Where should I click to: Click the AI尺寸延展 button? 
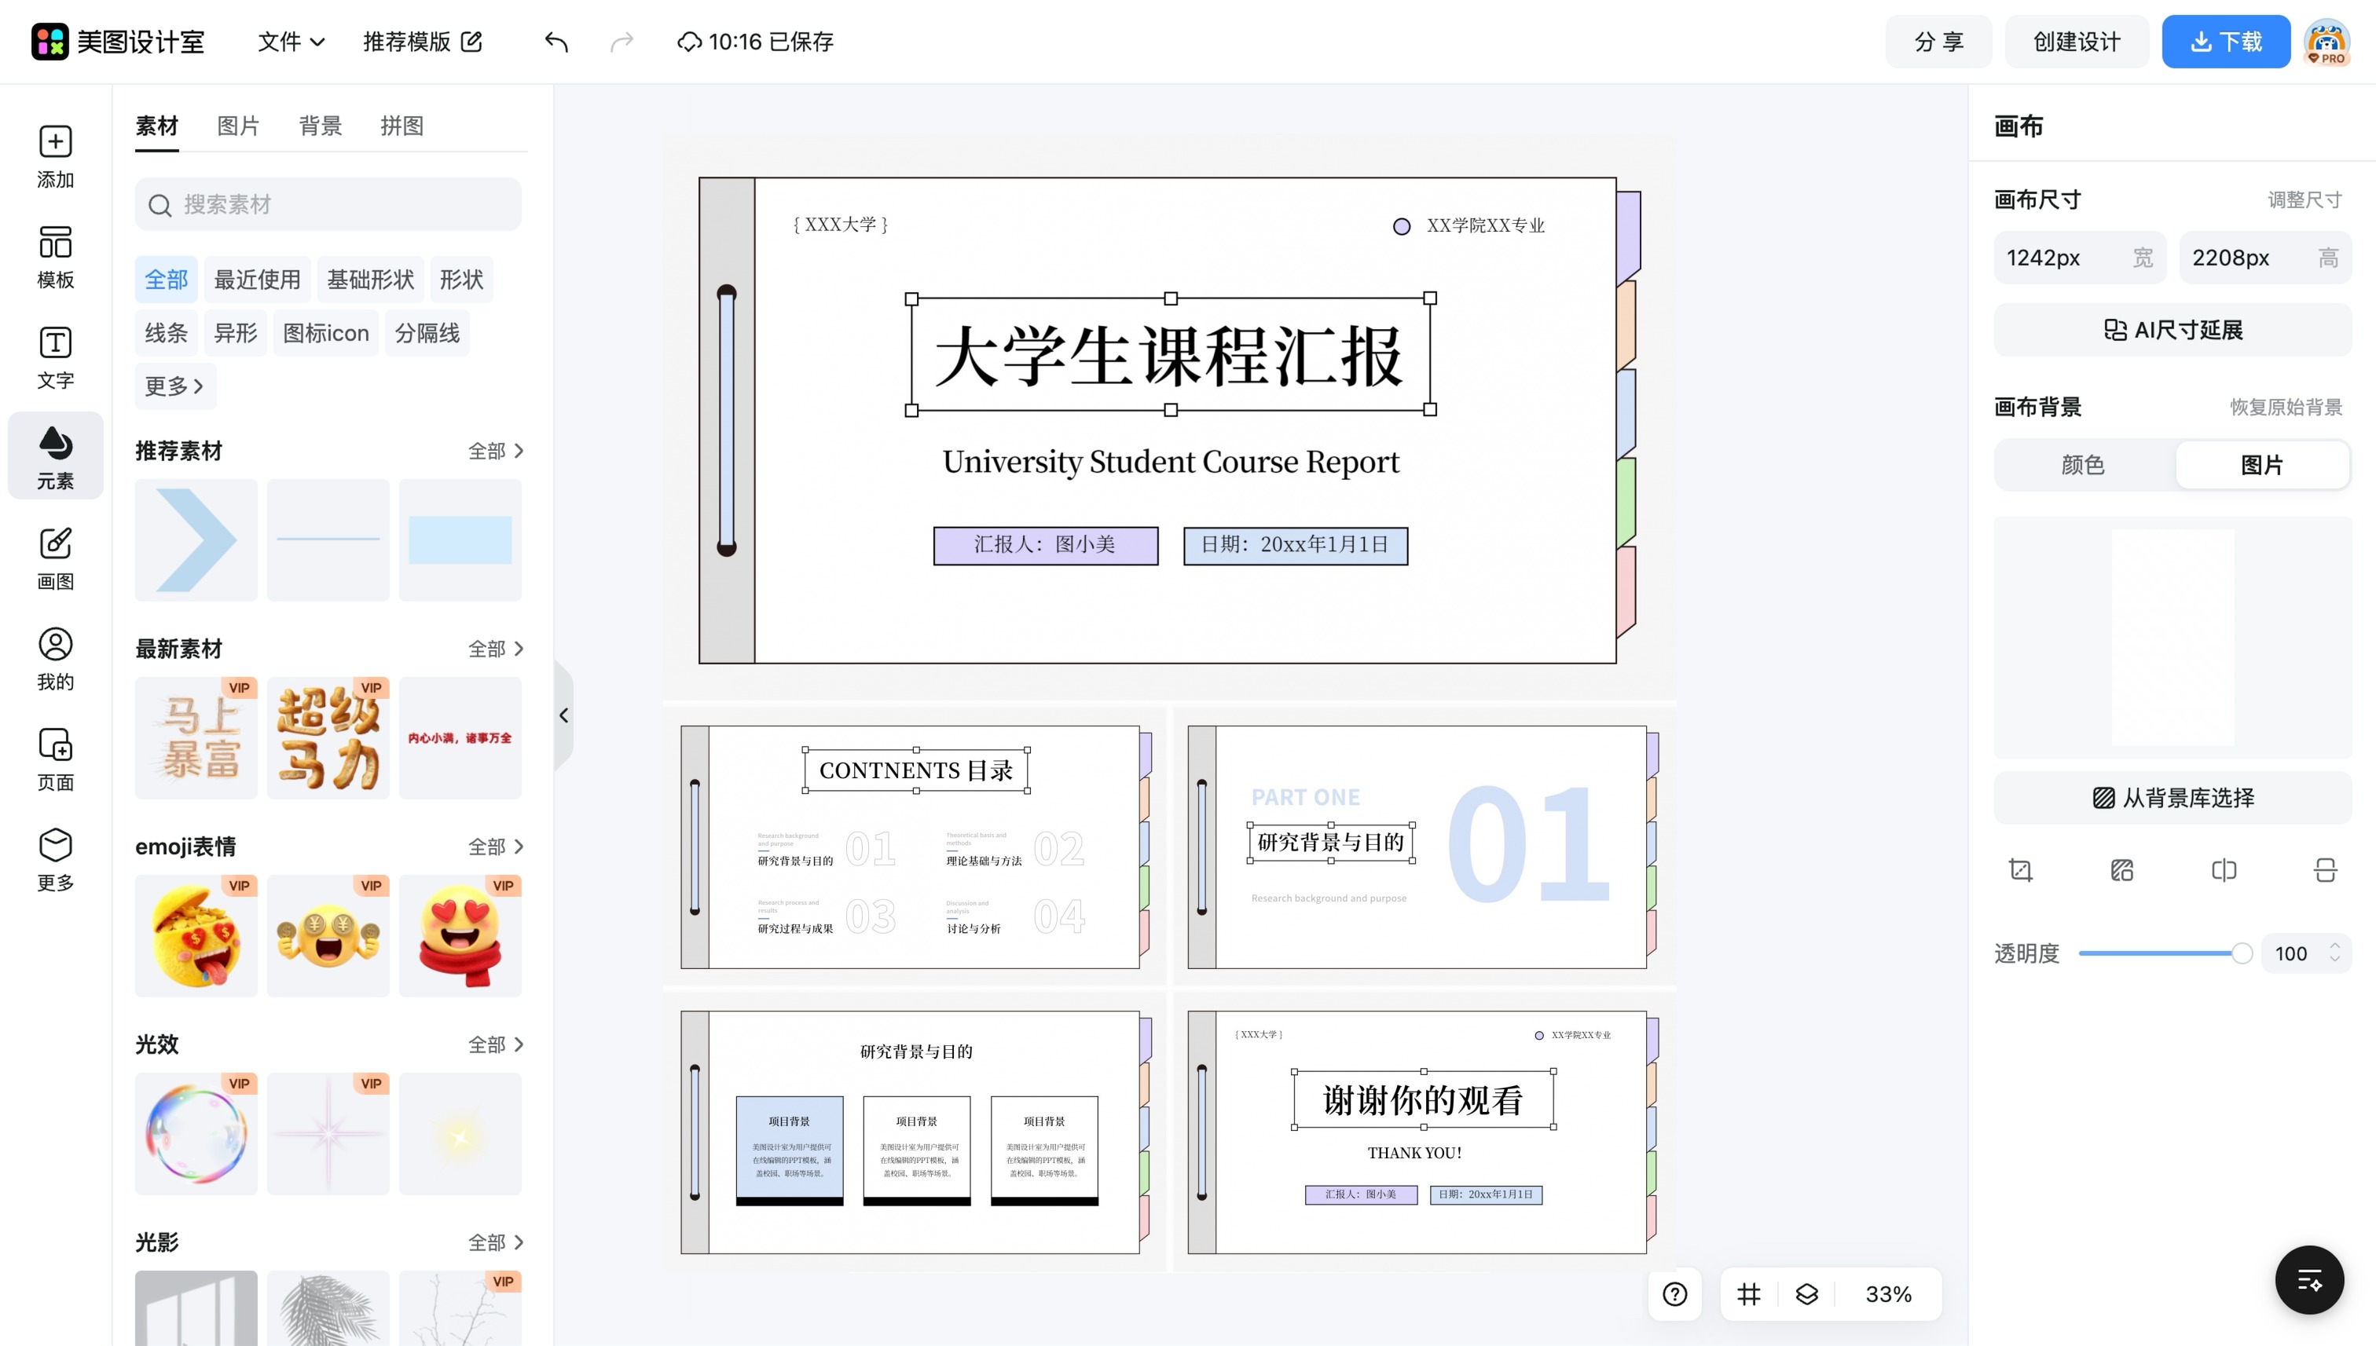2172,330
